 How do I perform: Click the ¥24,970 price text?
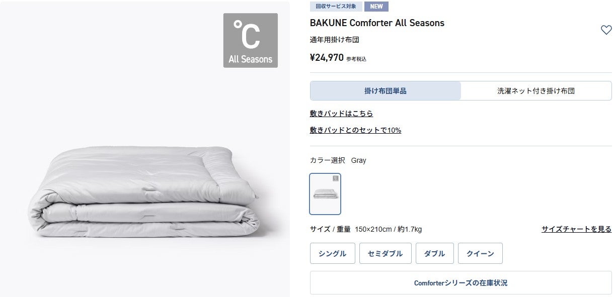pyautogui.click(x=327, y=57)
